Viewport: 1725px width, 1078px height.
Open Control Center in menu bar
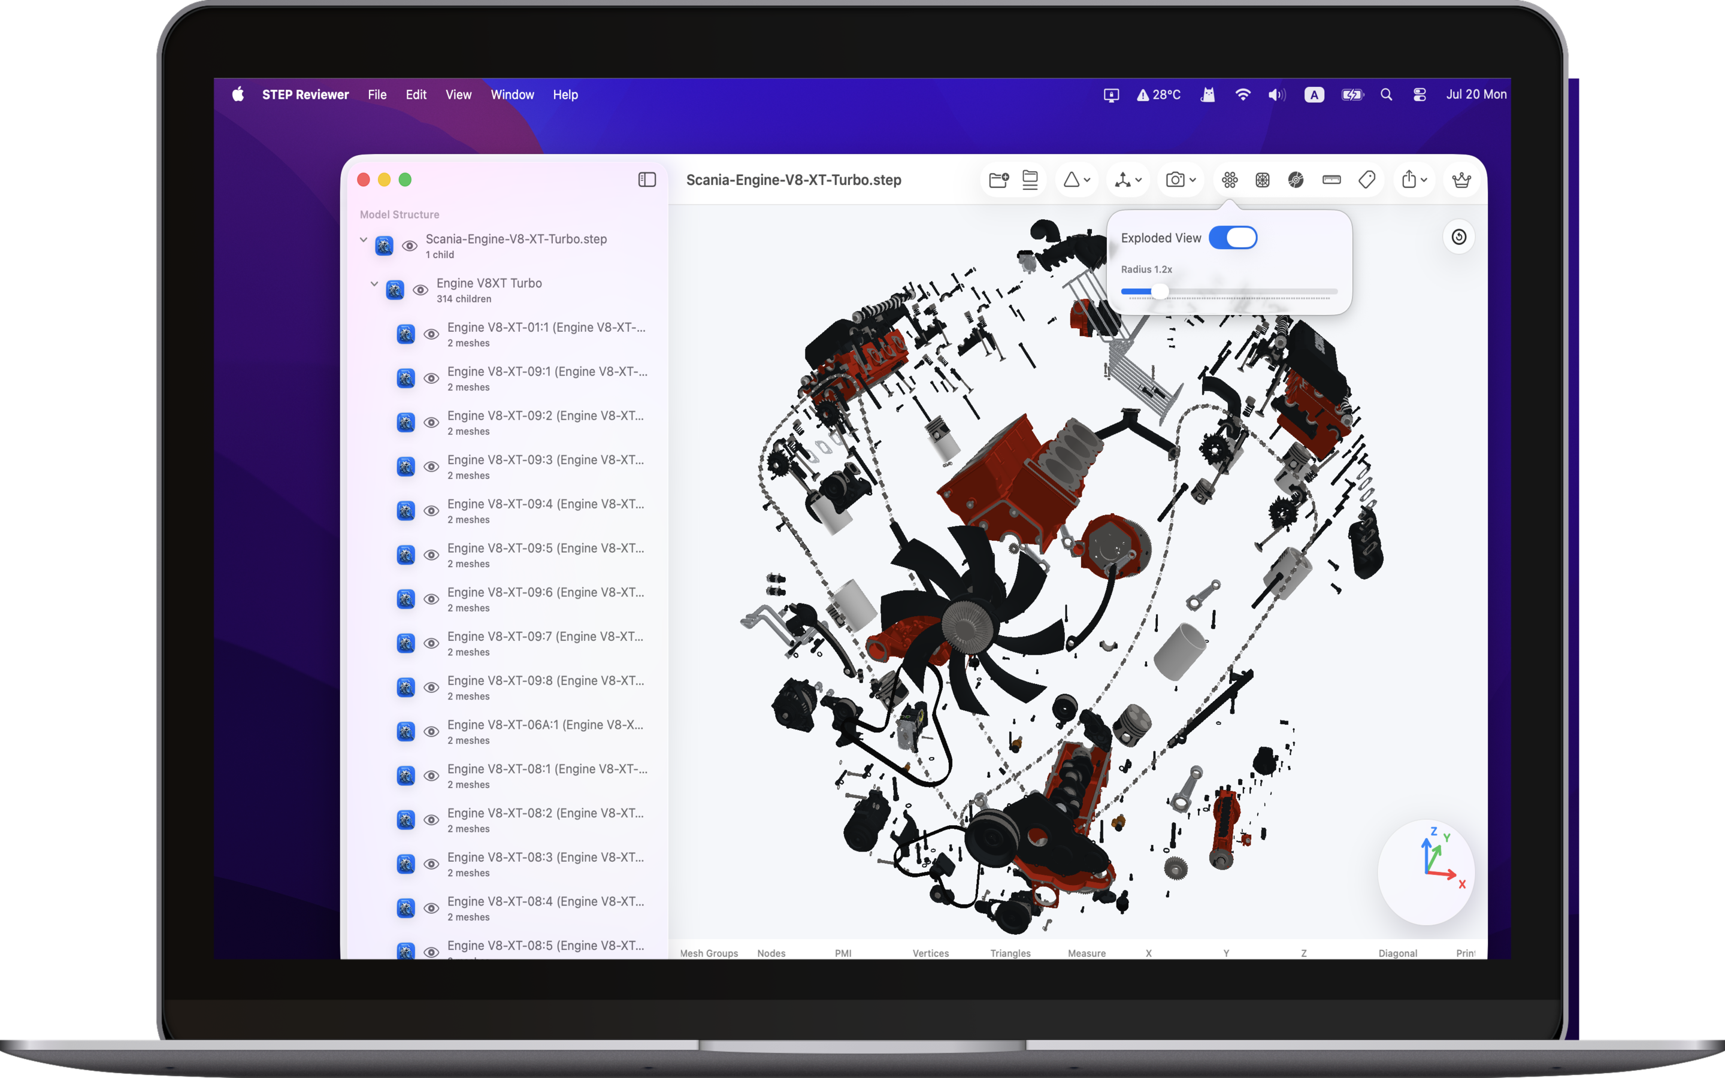pos(1419,95)
